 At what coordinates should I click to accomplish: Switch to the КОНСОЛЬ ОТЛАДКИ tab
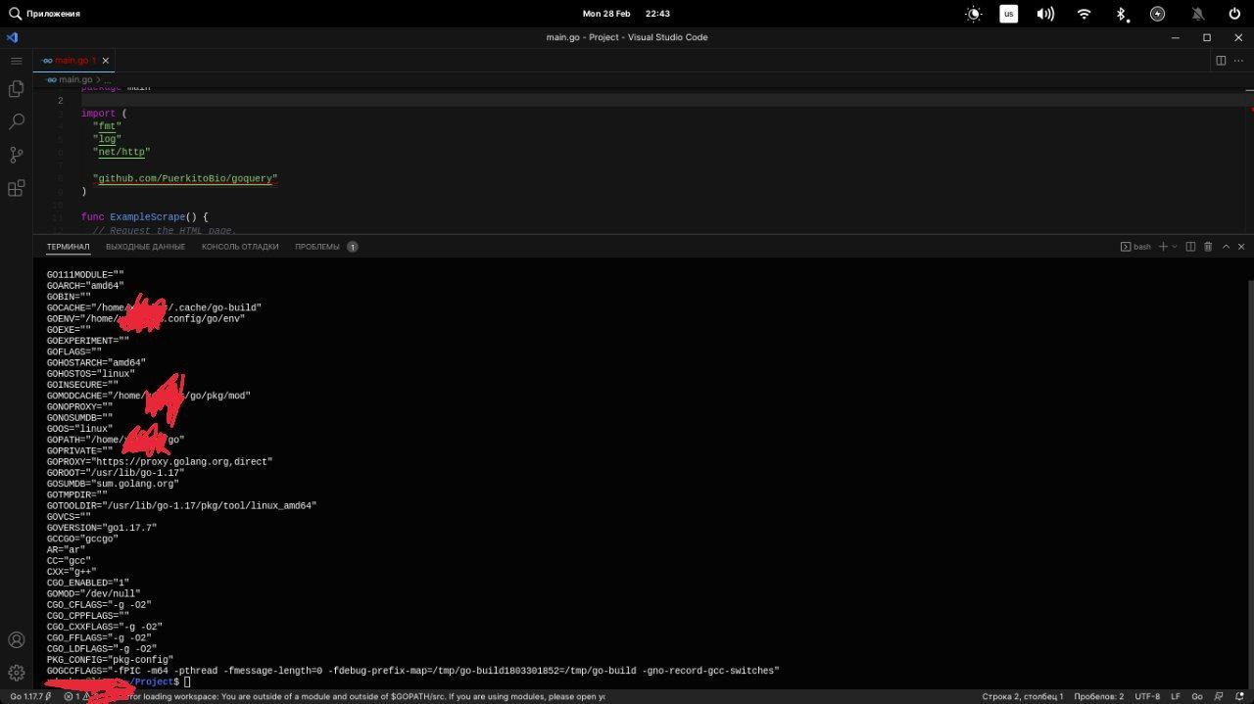tap(240, 247)
